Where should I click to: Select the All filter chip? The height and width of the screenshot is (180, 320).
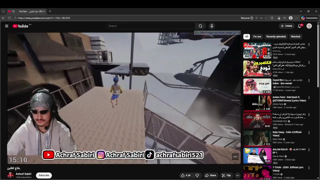[246, 36]
